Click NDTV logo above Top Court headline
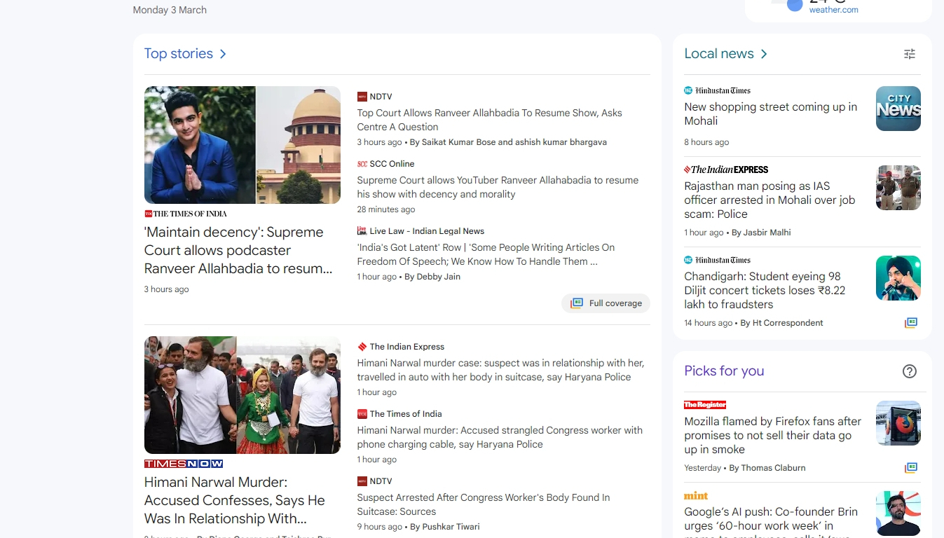This screenshot has width=944, height=538. pyautogui.click(x=362, y=97)
